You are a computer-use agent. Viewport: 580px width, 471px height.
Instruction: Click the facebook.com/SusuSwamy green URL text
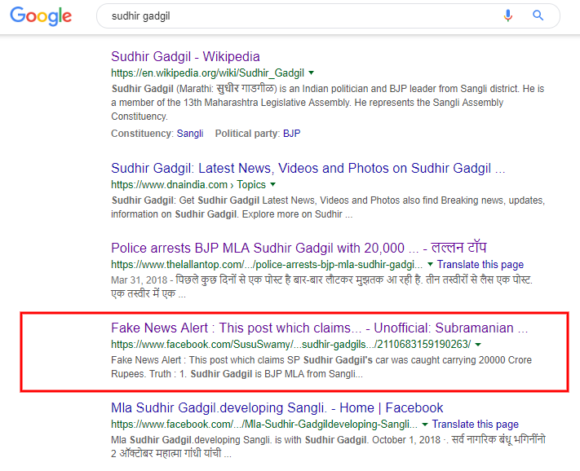[x=290, y=345]
